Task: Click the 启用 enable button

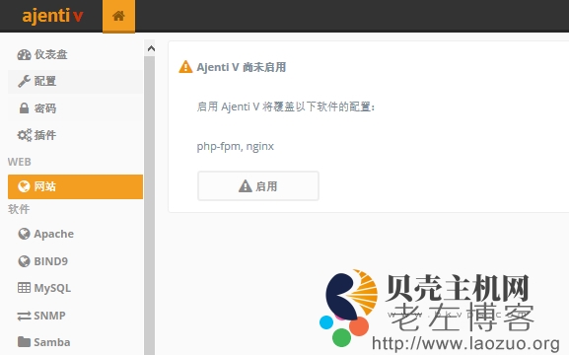Action: point(258,186)
